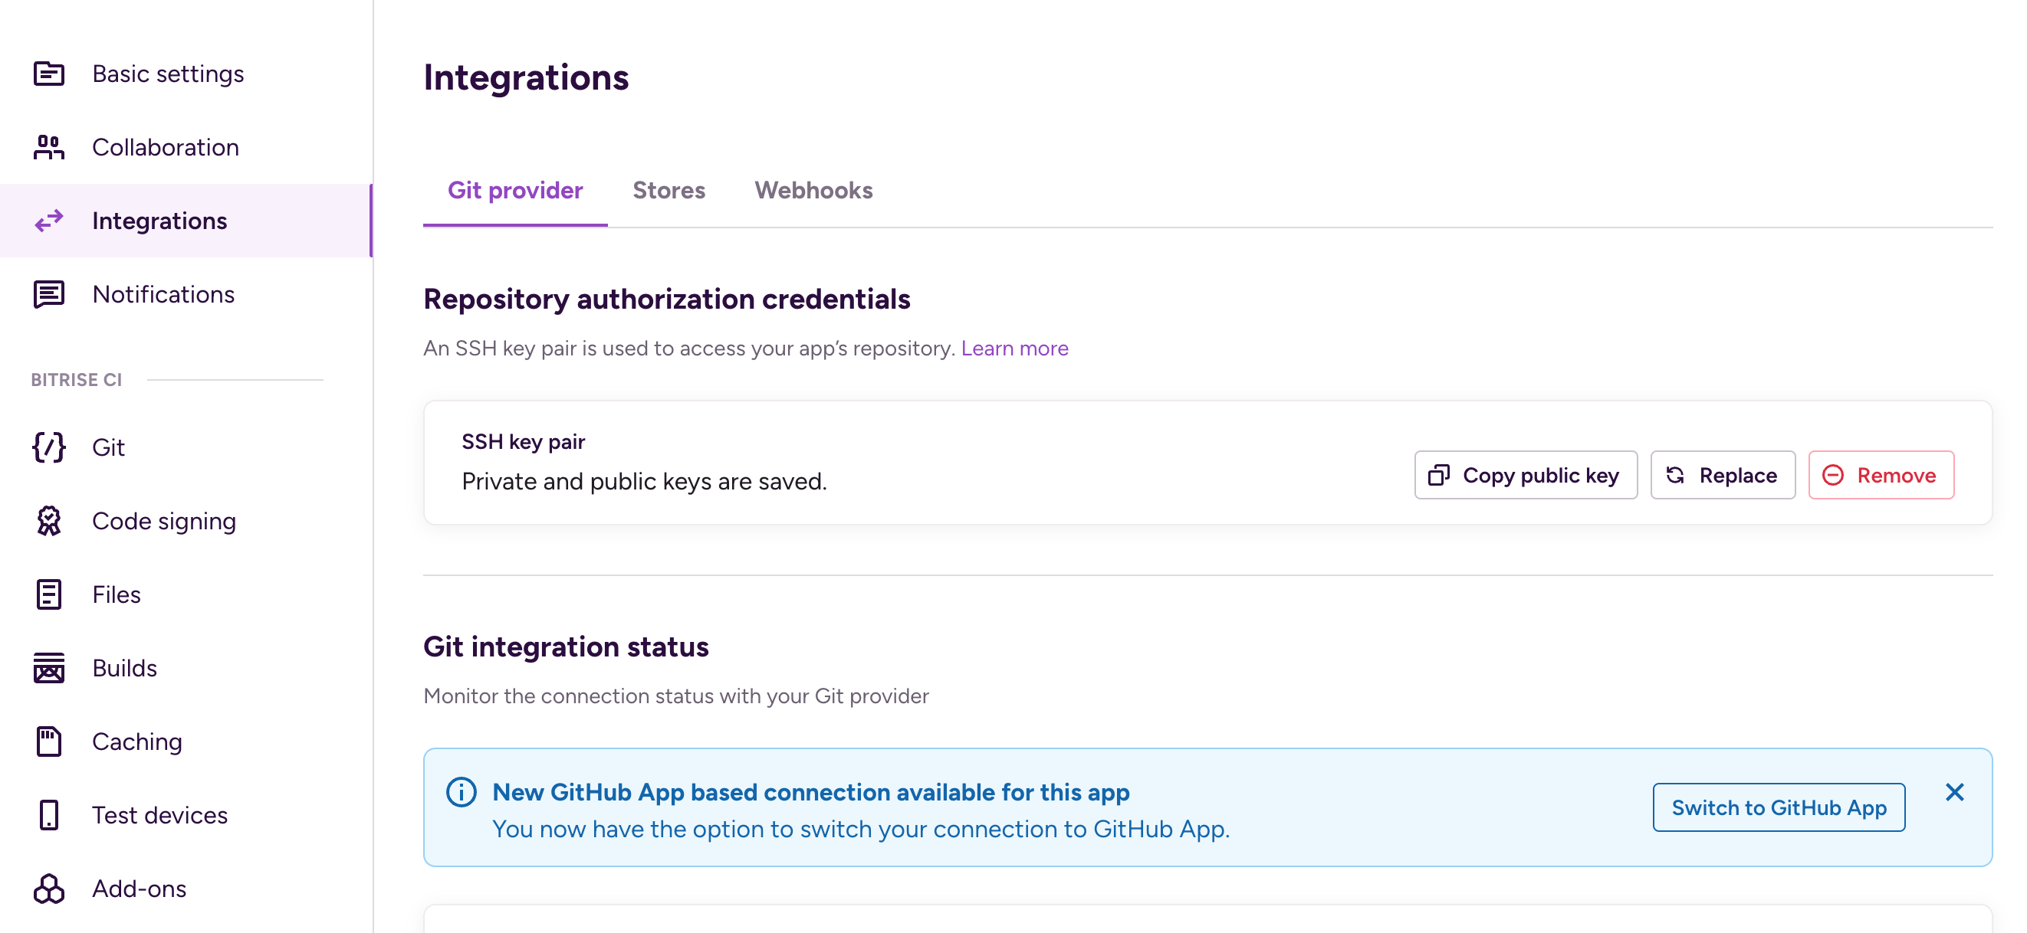Click the Add-ons hexagons icon
Screen dimensions: 2027x933
pos(49,889)
